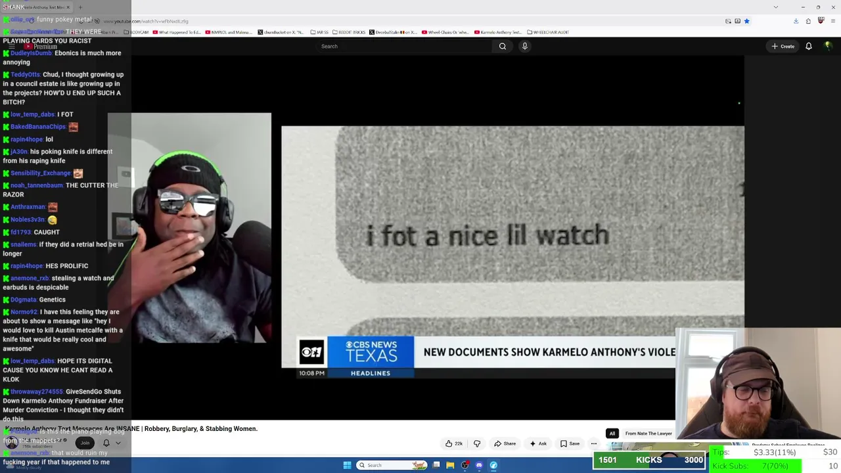
Task: Click the Kick Subs goal bar
Action: pos(775,466)
